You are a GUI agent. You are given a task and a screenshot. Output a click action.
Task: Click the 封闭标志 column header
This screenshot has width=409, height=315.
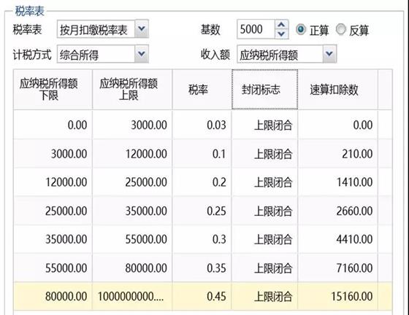click(264, 89)
